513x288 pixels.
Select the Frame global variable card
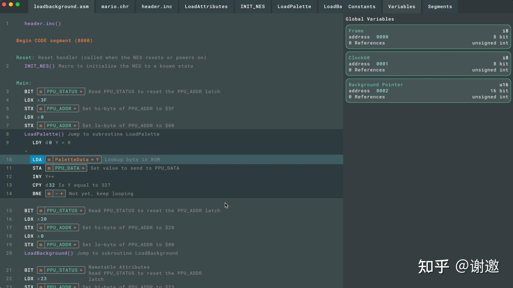(428, 37)
